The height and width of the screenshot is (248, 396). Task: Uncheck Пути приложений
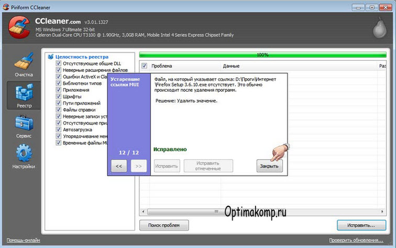click(x=58, y=103)
